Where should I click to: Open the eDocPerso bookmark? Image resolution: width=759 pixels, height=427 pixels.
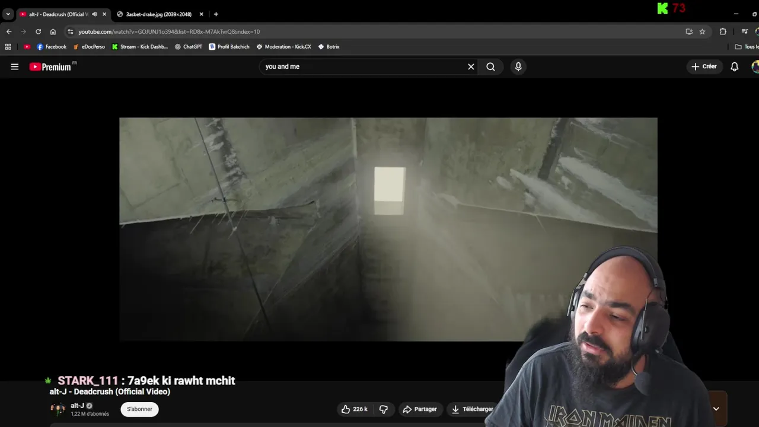89,47
